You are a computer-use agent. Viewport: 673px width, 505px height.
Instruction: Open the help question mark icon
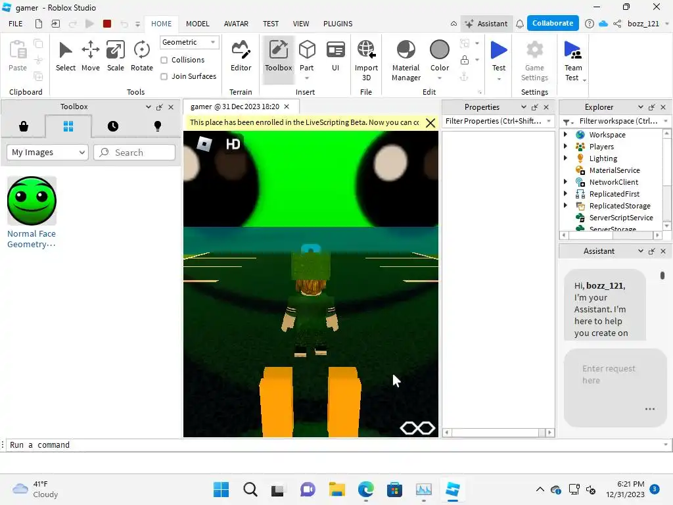pos(590,24)
